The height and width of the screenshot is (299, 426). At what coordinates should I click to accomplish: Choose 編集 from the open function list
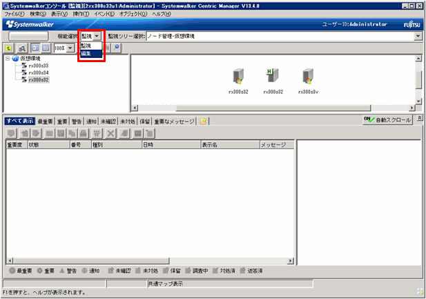91,54
